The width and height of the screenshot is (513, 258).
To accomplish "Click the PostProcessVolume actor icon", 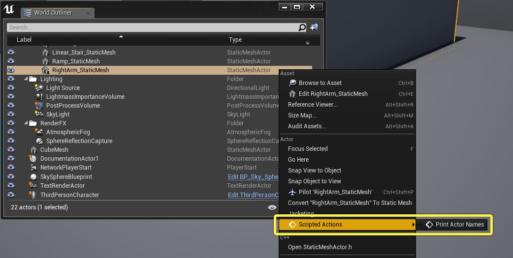I will click(x=39, y=106).
